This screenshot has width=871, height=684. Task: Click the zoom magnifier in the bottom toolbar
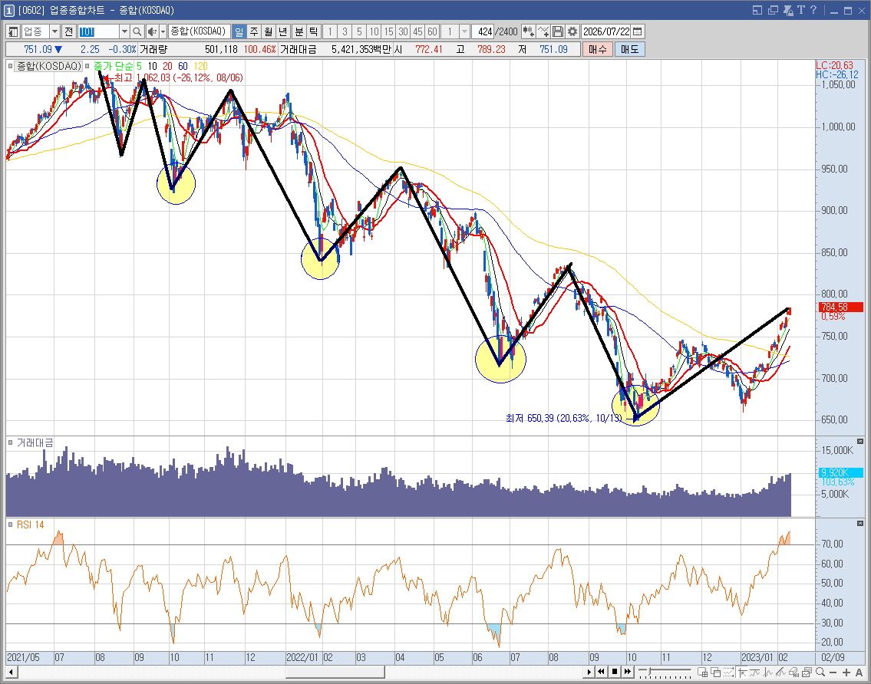click(820, 672)
